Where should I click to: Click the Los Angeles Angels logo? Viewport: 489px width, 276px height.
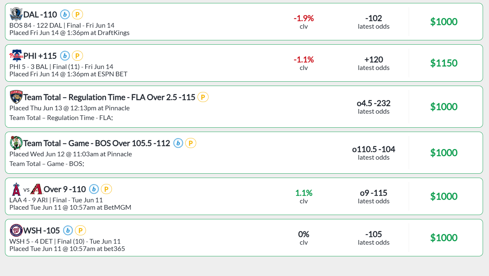click(x=16, y=189)
